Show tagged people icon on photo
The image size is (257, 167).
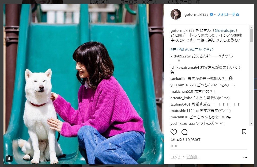point(9,158)
